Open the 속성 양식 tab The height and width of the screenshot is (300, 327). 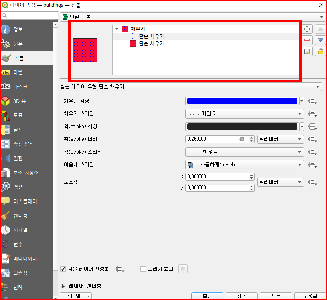(x=27, y=144)
